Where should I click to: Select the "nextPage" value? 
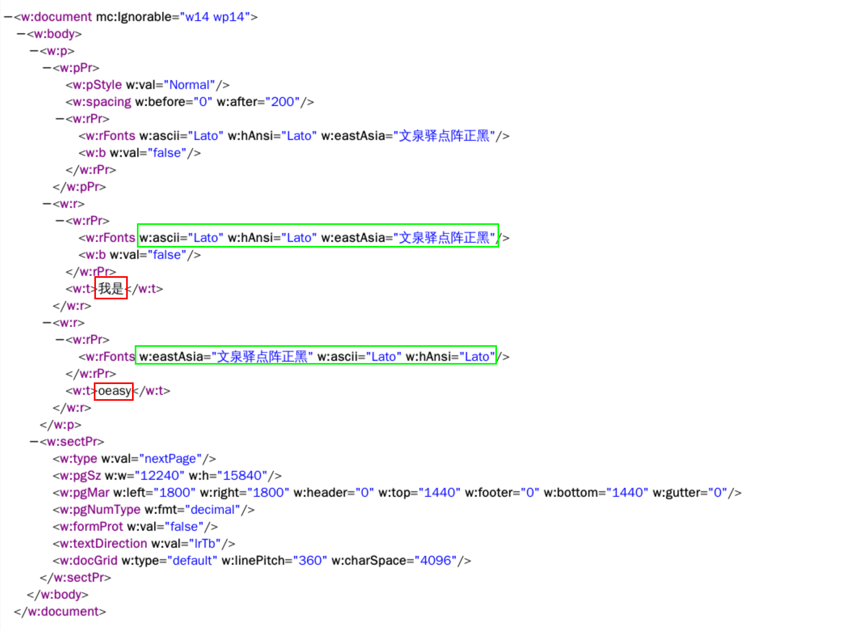(x=170, y=458)
